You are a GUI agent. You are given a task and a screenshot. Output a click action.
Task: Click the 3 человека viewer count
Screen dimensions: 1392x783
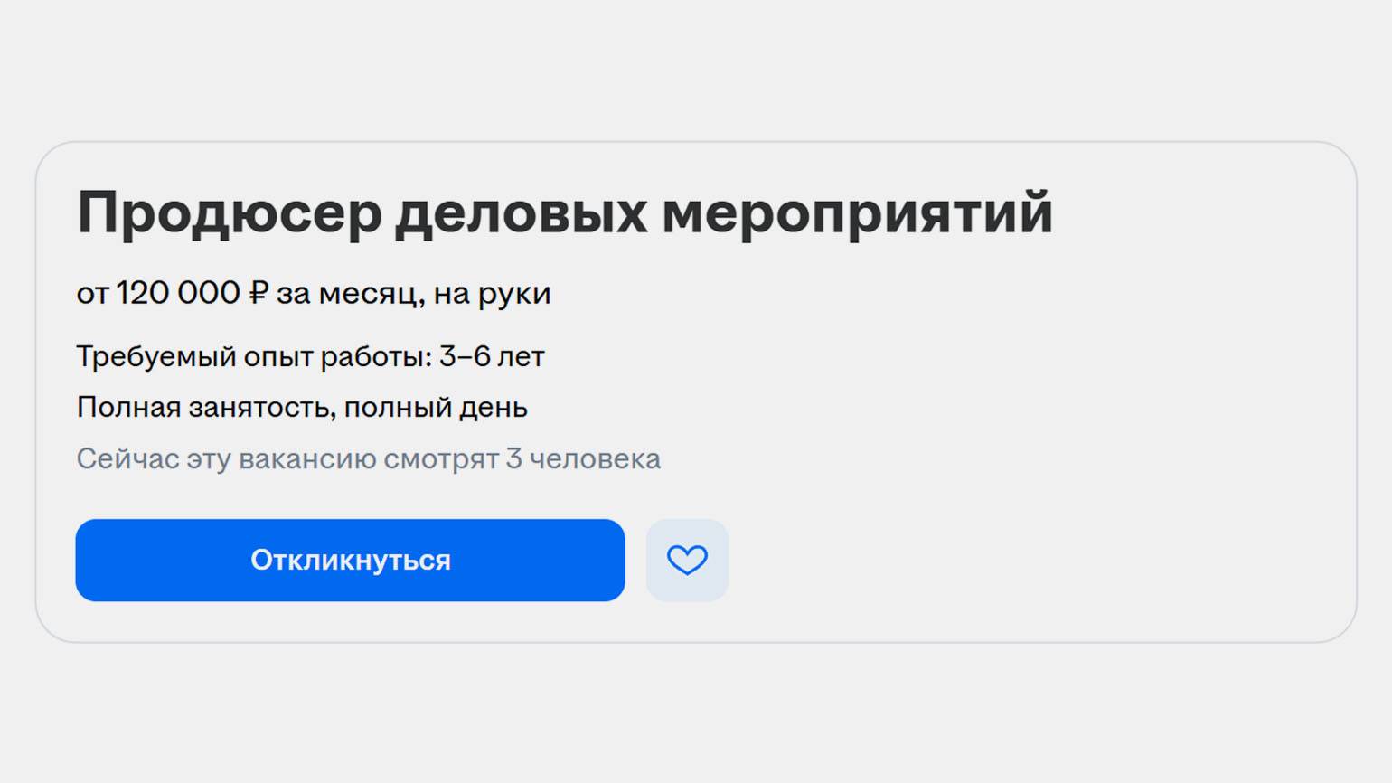pyautogui.click(x=583, y=459)
